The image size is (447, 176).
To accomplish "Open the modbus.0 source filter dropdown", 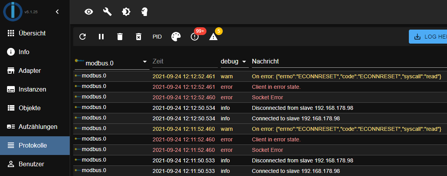I will point(112,62).
